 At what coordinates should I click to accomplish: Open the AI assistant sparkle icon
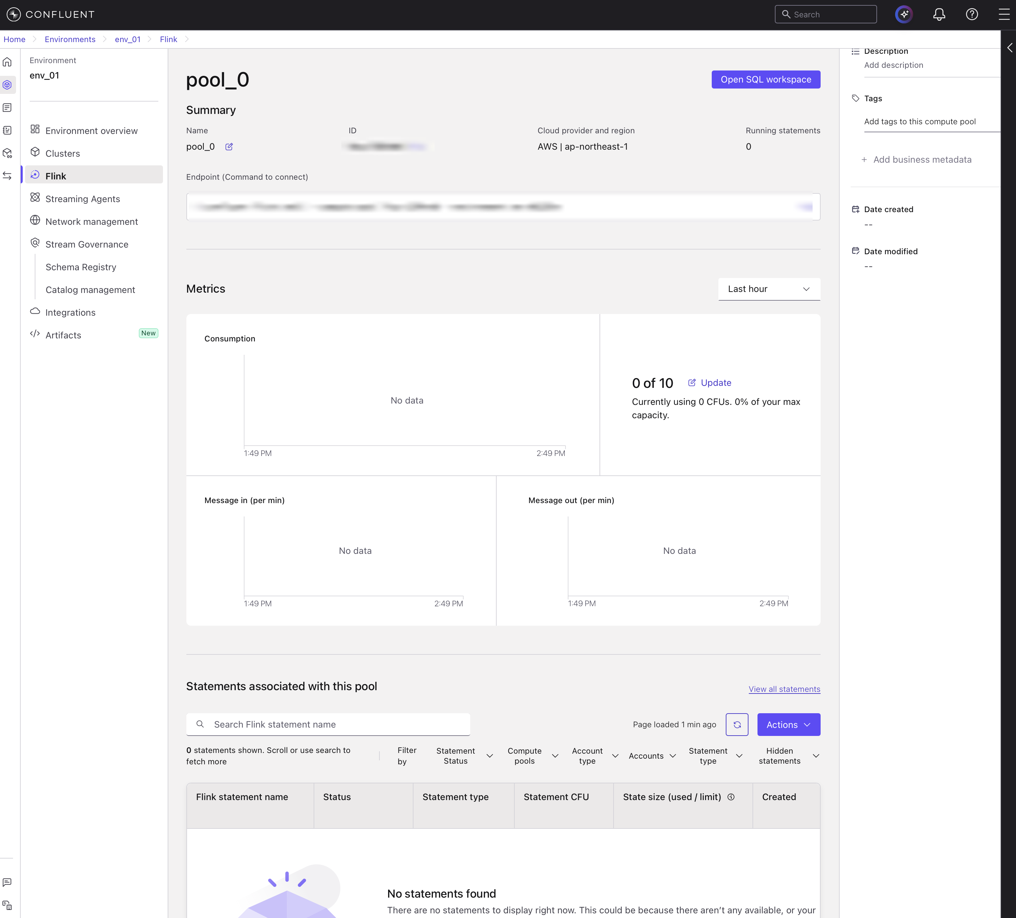[904, 14]
